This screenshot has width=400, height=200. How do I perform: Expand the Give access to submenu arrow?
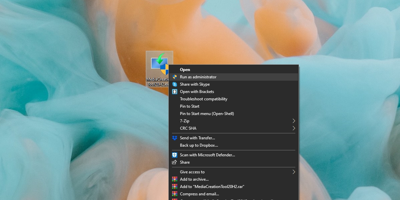tap(294, 172)
